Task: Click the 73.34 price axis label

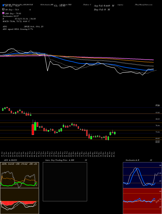Action: [158, 132]
